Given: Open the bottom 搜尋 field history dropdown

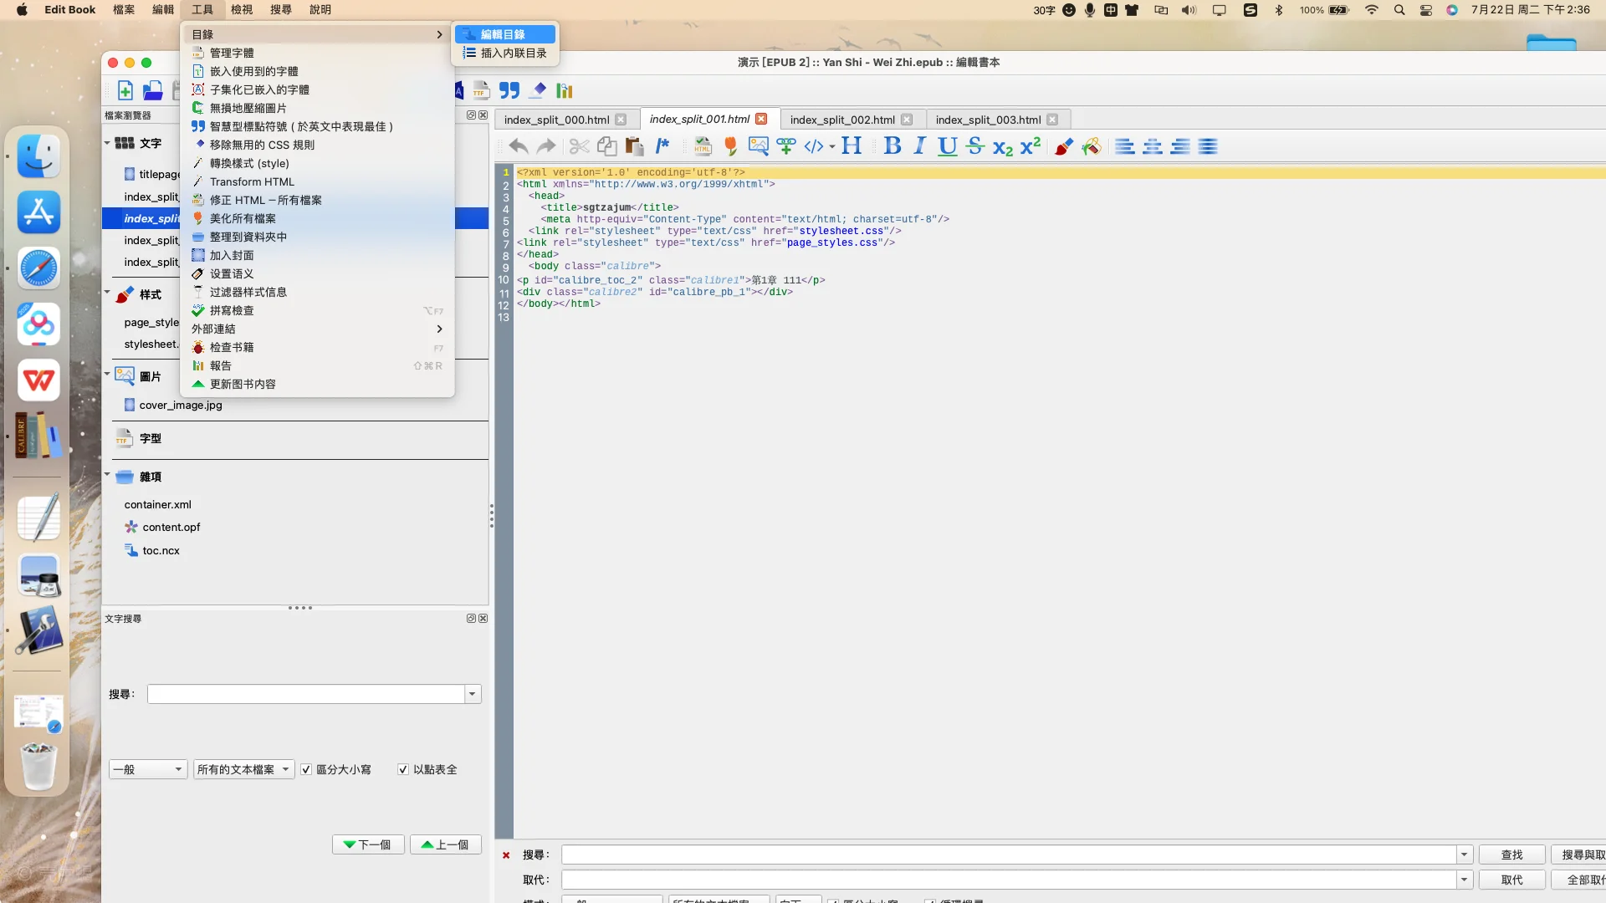Looking at the screenshot, I should click(1464, 855).
